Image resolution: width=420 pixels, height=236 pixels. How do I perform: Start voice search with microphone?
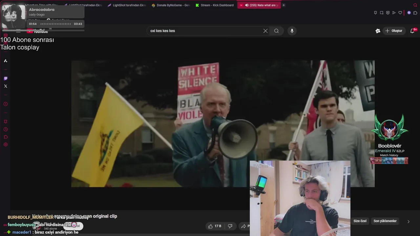292,31
